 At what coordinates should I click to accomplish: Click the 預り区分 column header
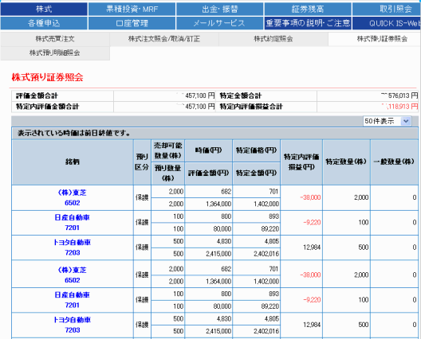[142, 162]
